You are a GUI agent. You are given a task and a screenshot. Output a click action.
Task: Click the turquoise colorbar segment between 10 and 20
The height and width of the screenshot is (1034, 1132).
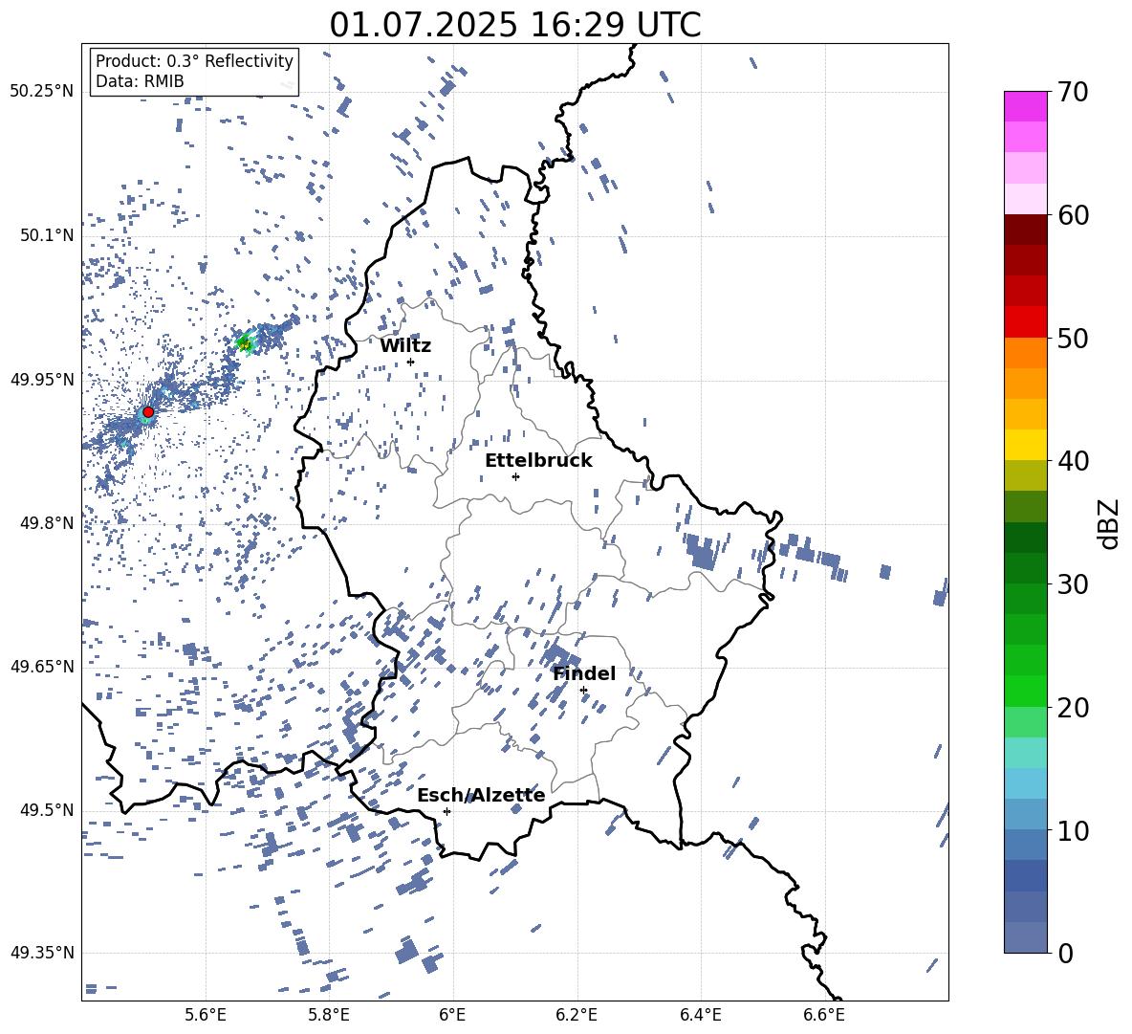[1026, 753]
